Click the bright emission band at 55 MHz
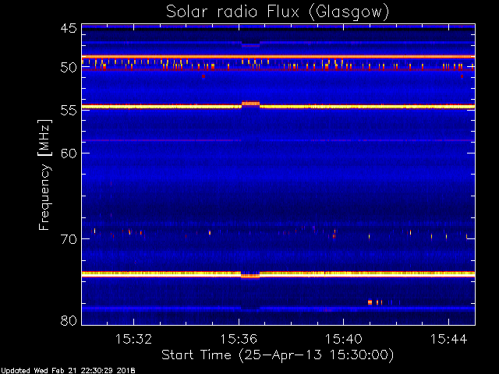 tap(278, 107)
